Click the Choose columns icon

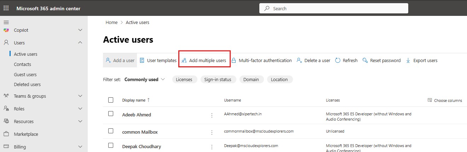tap(430, 100)
